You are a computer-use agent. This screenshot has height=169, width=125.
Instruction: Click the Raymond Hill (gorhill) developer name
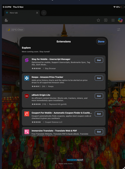tap(58, 104)
